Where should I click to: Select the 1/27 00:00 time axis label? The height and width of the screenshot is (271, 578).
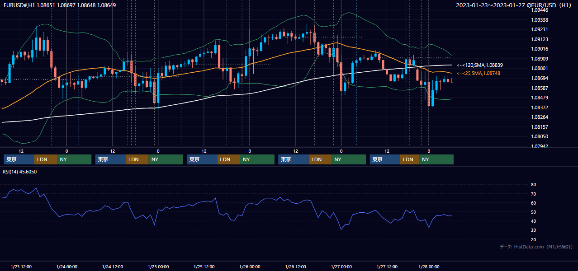[341, 266]
